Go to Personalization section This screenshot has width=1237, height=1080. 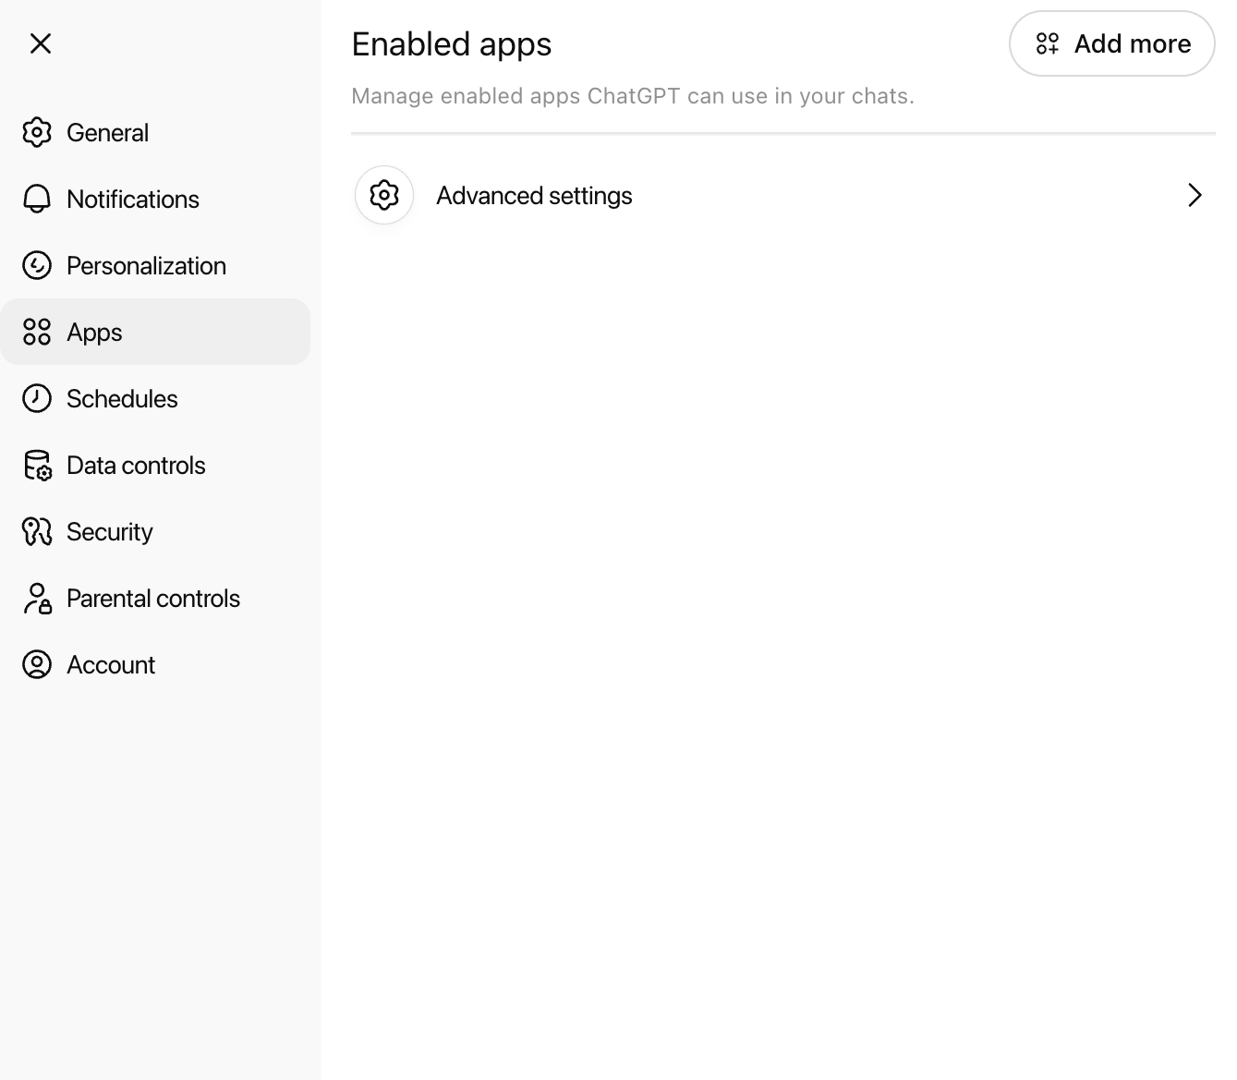(x=146, y=266)
